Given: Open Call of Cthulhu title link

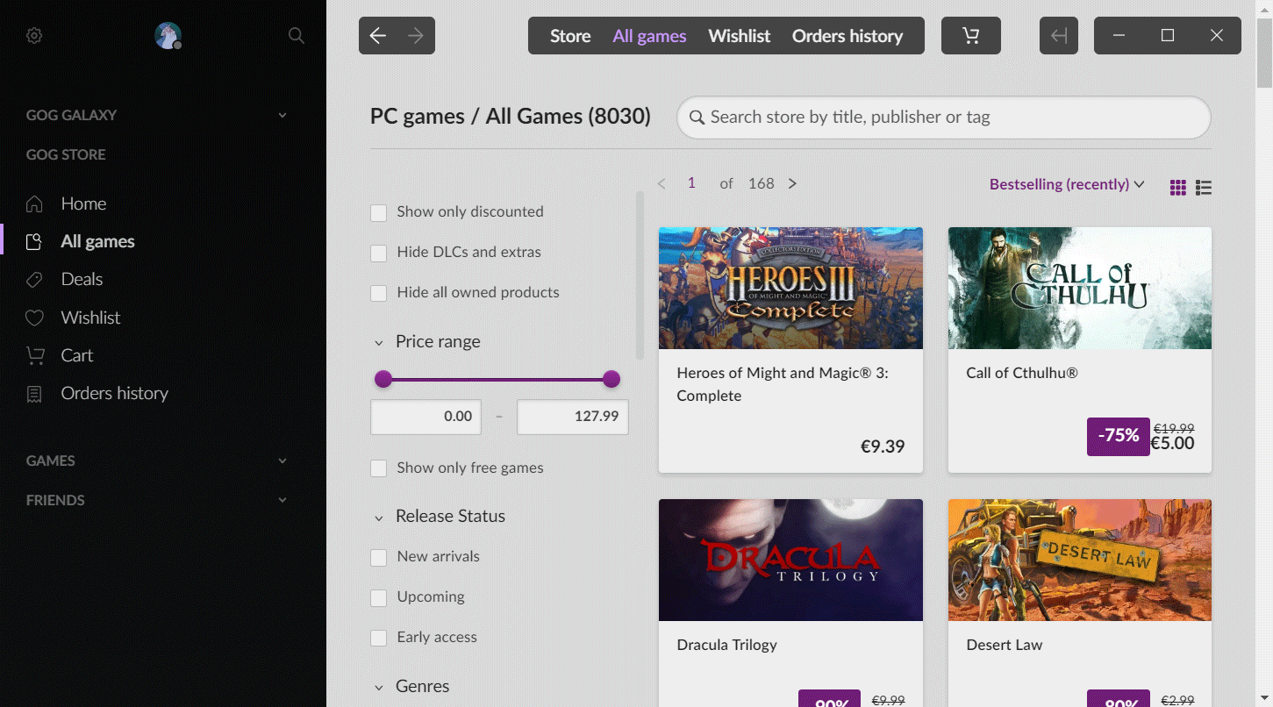Looking at the screenshot, I should tap(1022, 373).
